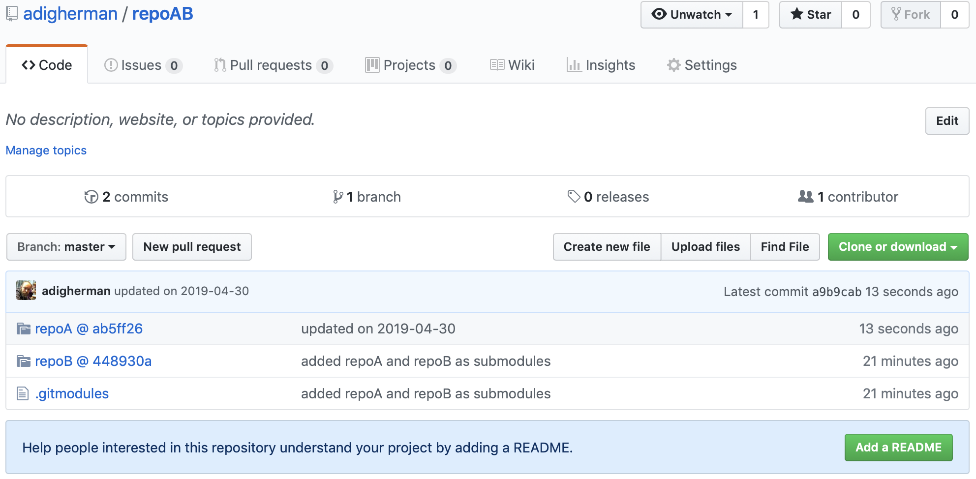This screenshot has width=976, height=479.
Task: Click the repoA submodule folder icon
Action: pos(23,329)
